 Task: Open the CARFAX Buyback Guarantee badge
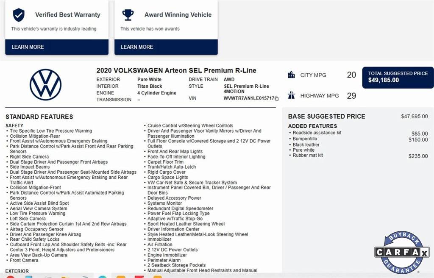402,252
